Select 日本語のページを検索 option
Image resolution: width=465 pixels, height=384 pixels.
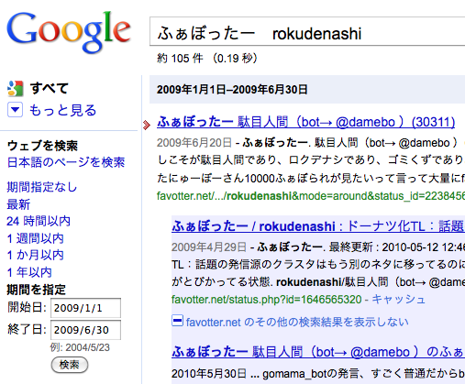coord(66,162)
